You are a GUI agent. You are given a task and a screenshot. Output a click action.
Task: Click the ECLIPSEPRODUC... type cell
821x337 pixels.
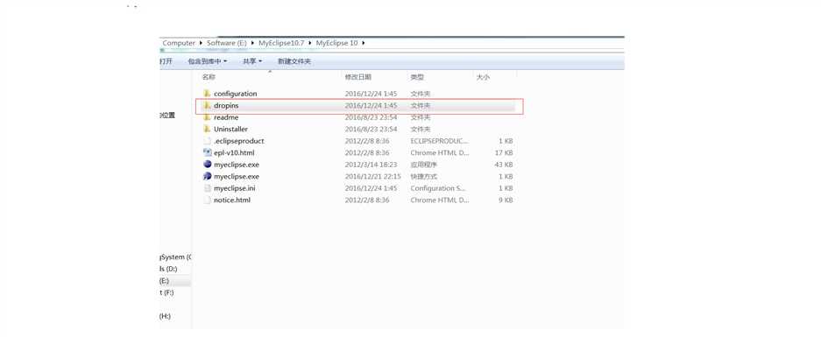click(x=439, y=141)
